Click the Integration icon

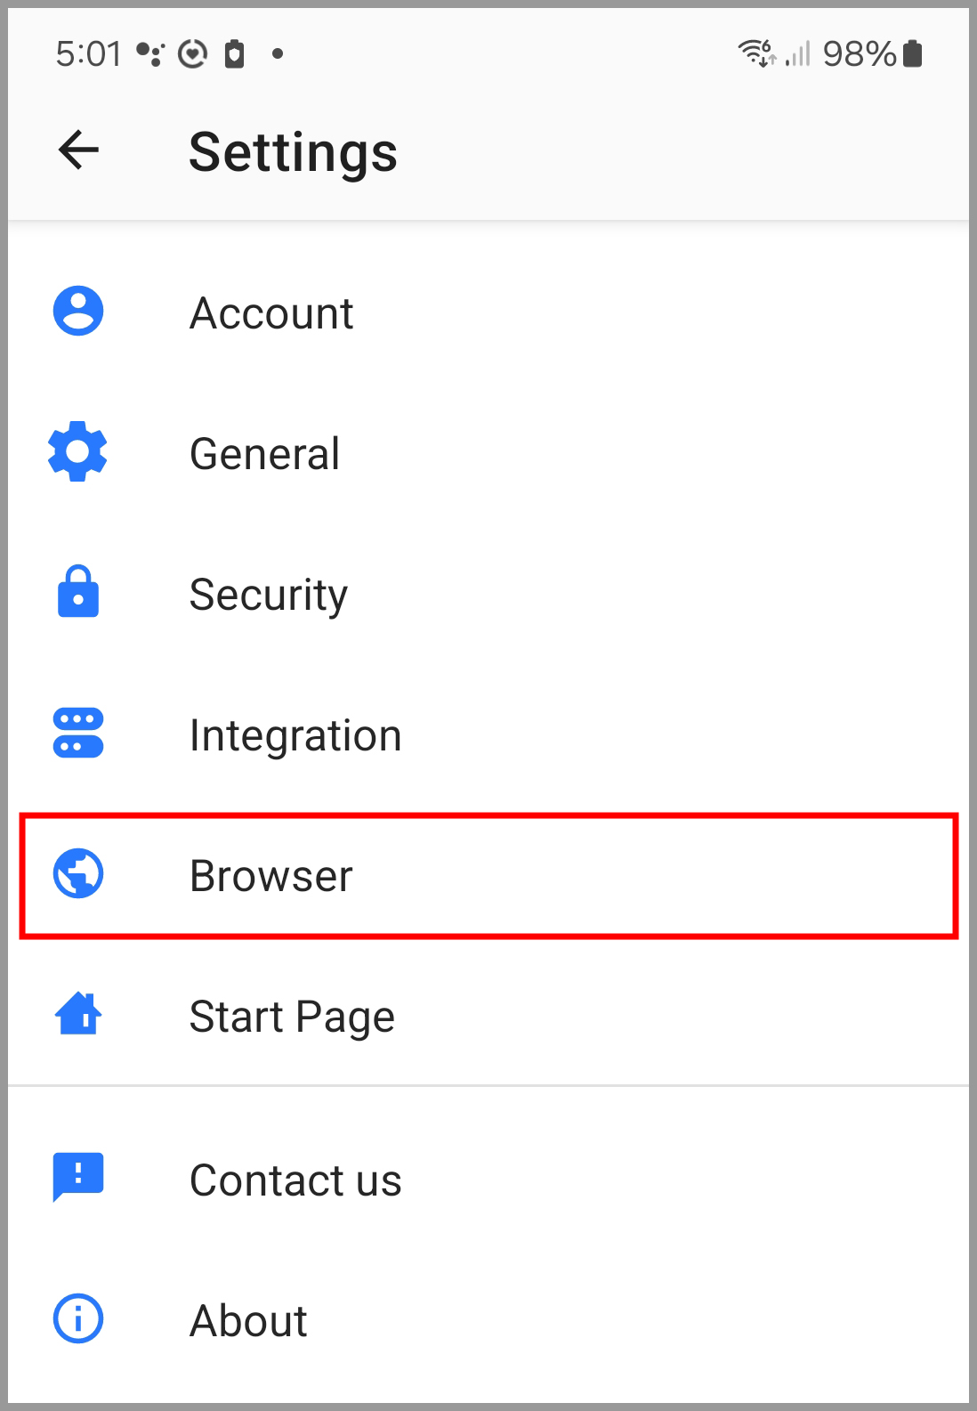(x=78, y=733)
